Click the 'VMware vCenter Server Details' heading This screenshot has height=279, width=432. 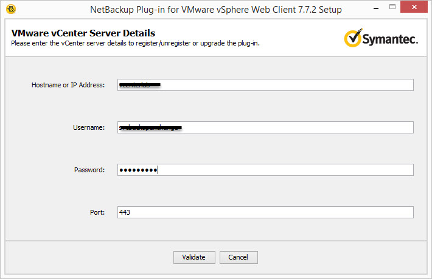pyautogui.click(x=83, y=33)
